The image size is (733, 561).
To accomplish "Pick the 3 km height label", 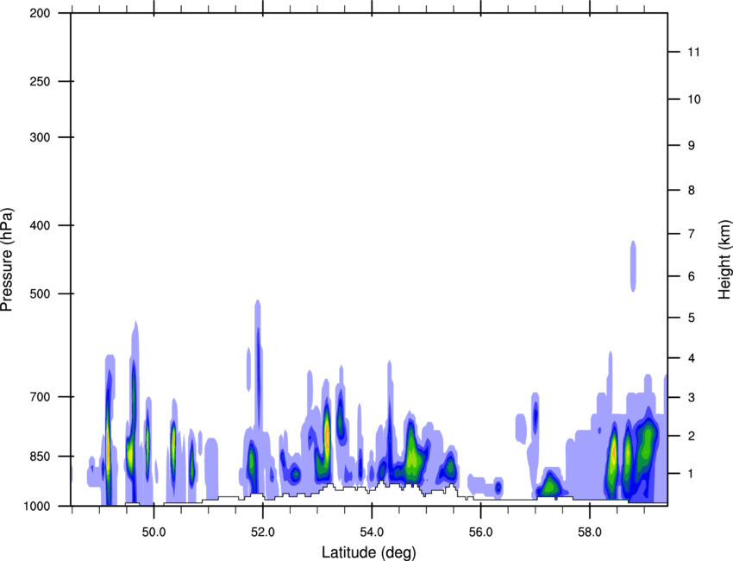I will (692, 398).
